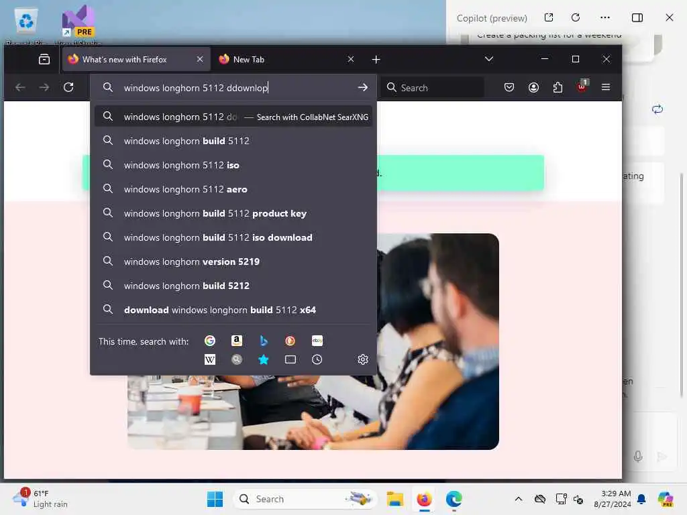Choose suggestion build 5112 product key
Image resolution: width=687 pixels, height=515 pixels.
233,213
